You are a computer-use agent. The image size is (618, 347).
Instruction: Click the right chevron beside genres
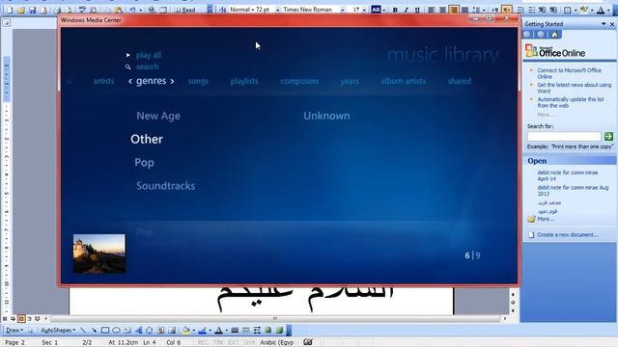172,81
